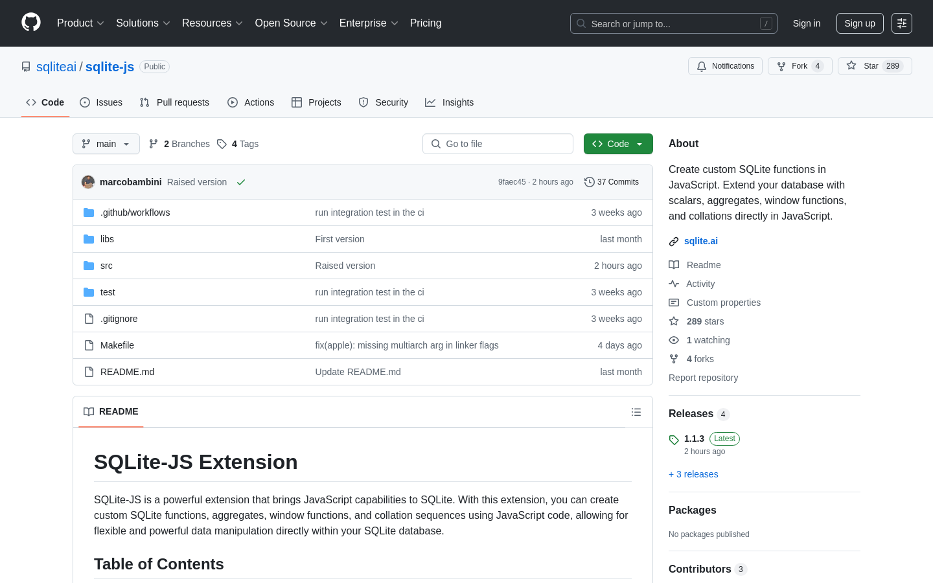Click the 37 Commits history link
The height and width of the screenshot is (583, 933).
611,182
